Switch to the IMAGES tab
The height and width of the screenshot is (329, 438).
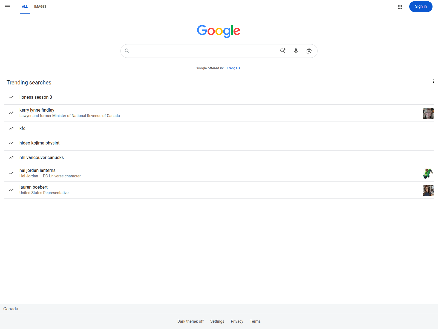(x=40, y=7)
